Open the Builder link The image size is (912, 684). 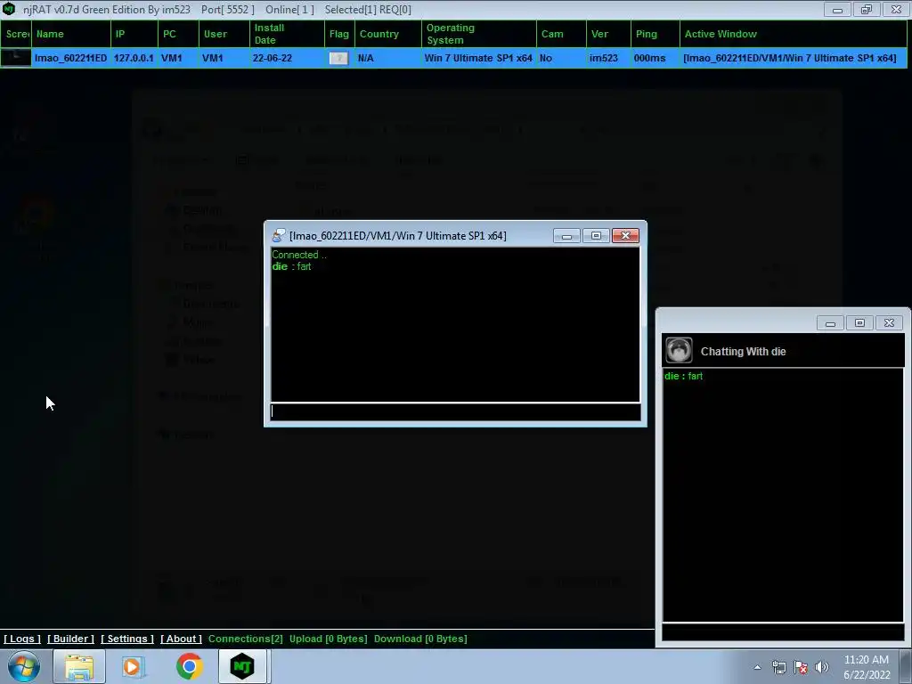pyautogui.click(x=70, y=639)
